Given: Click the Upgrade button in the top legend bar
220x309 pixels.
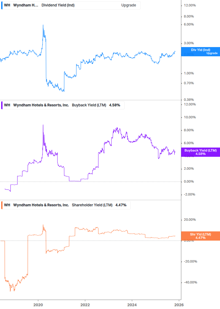Looking at the screenshot, I should point(129,5).
